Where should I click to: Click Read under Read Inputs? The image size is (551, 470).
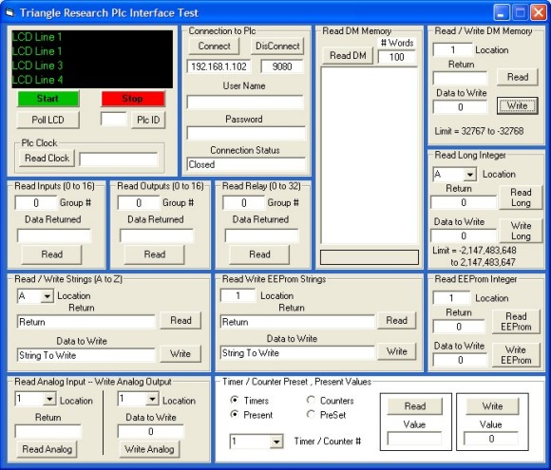pos(51,254)
